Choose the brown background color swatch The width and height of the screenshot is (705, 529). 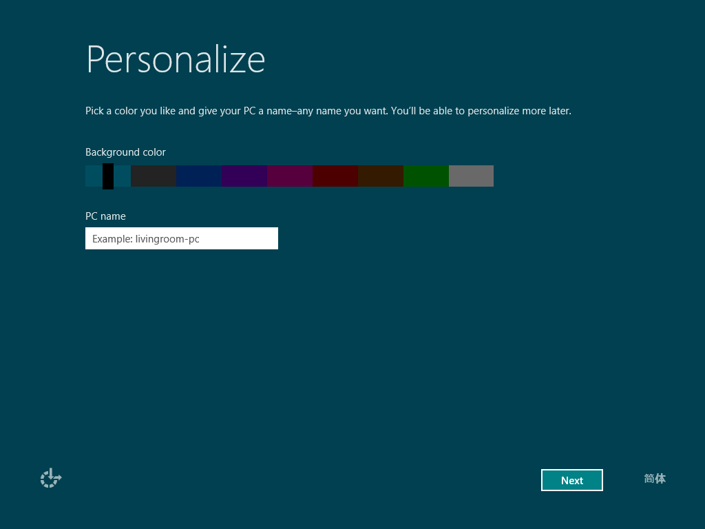tap(380, 176)
